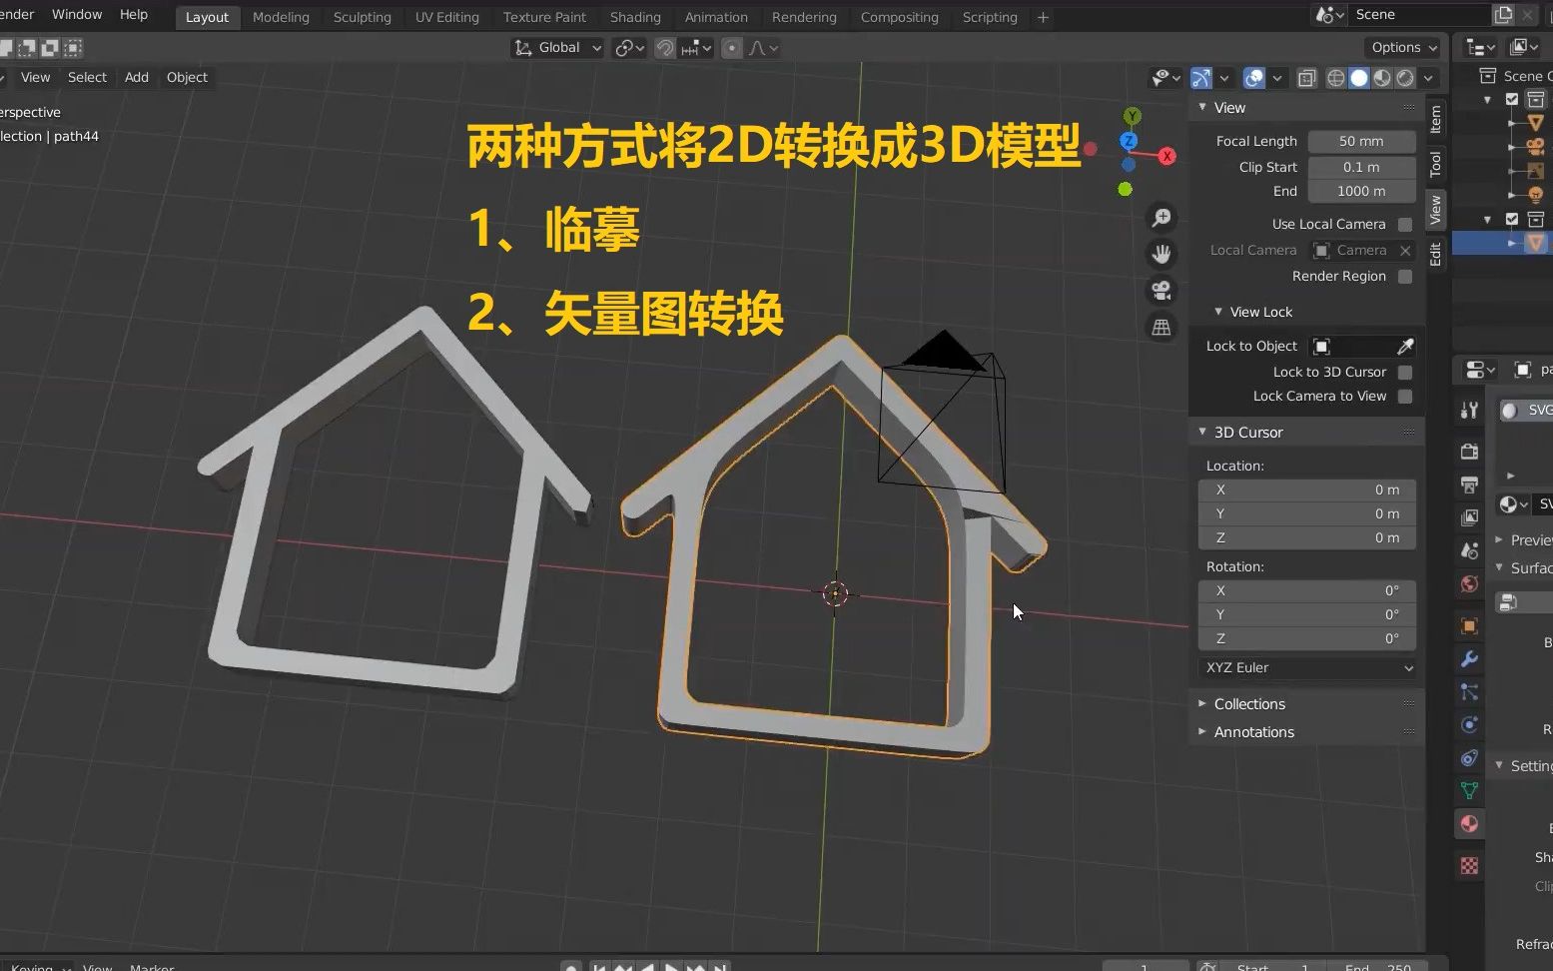Switch viewport to Rendered shading mode
The height and width of the screenshot is (971, 1553).
1404,78
